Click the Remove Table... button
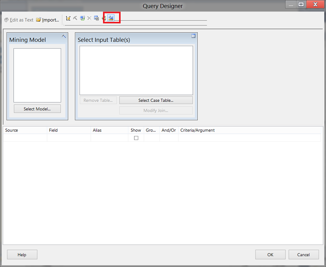Image resolution: width=326 pixels, height=267 pixels. click(98, 100)
